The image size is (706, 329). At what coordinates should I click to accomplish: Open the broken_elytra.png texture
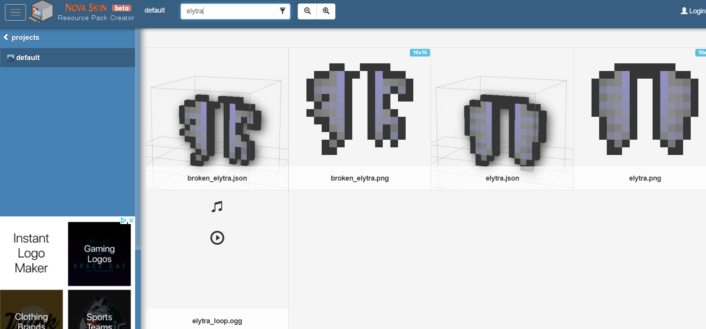pos(359,111)
